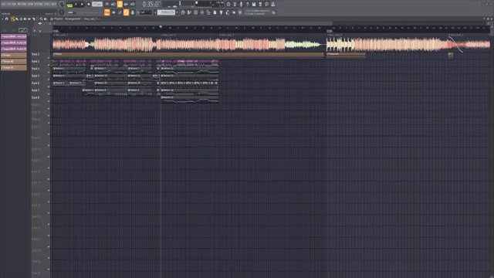Open the plugin picker icon
Viewport: 494px width, 278px height.
tap(221, 12)
